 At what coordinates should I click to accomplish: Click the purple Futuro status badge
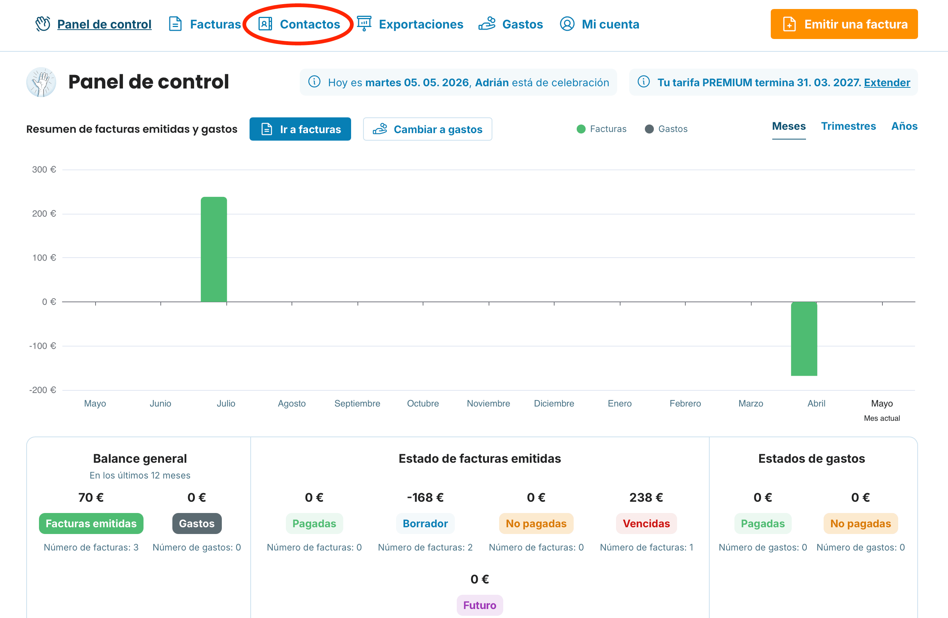(480, 605)
